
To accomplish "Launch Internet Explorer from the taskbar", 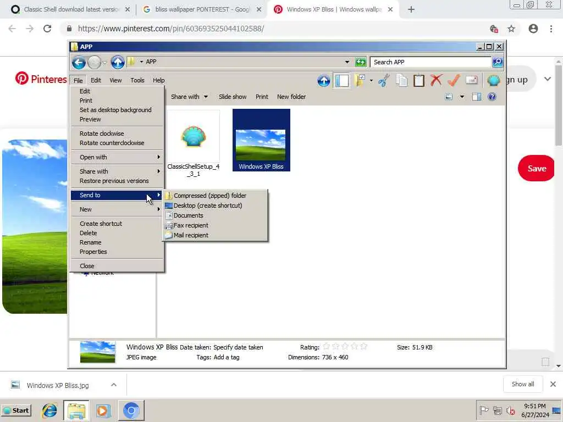I will coord(49,410).
